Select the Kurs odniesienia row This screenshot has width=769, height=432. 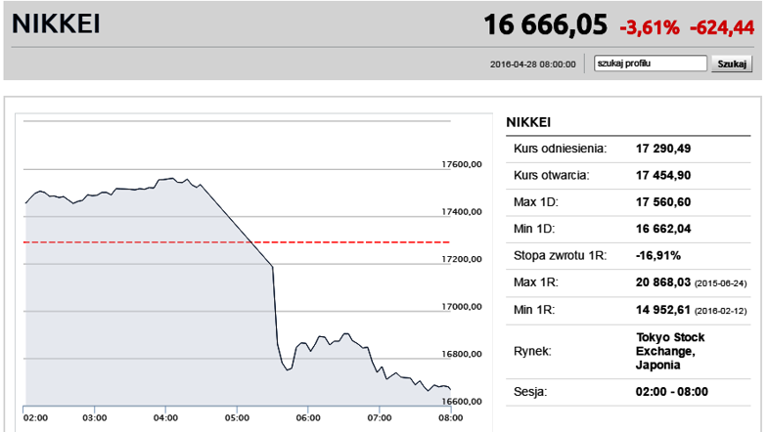pos(628,149)
